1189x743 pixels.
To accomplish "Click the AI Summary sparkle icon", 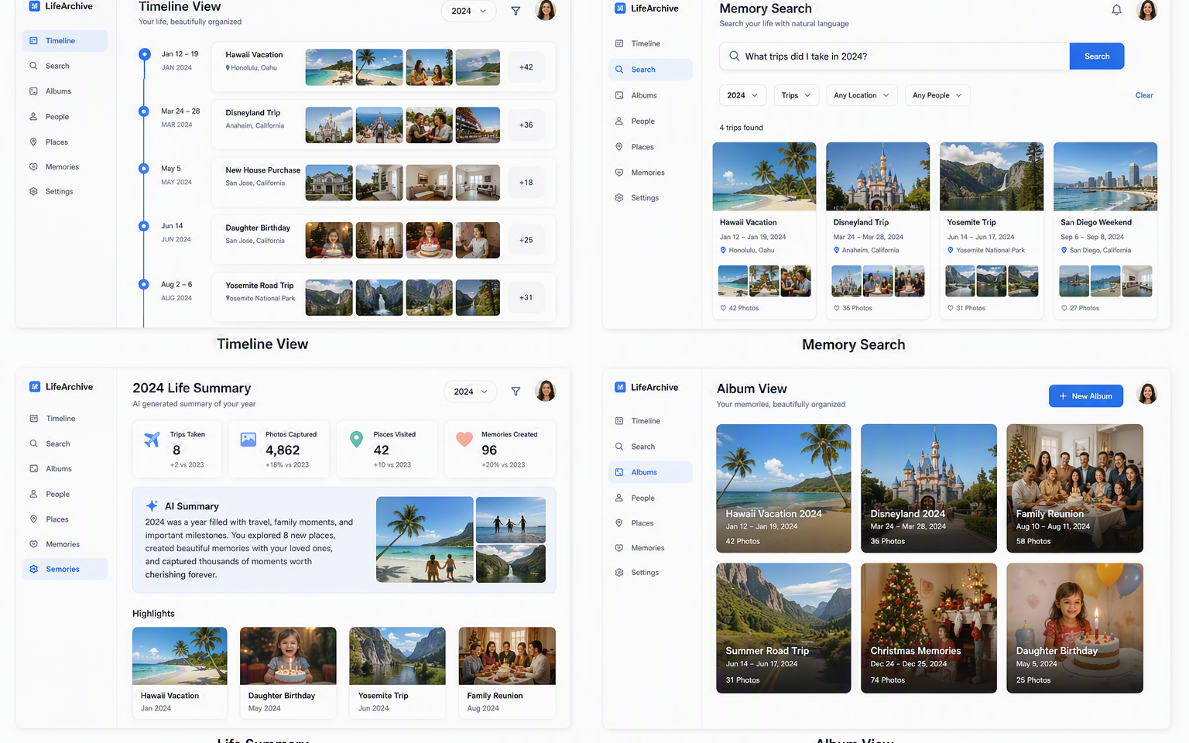I will [152, 505].
